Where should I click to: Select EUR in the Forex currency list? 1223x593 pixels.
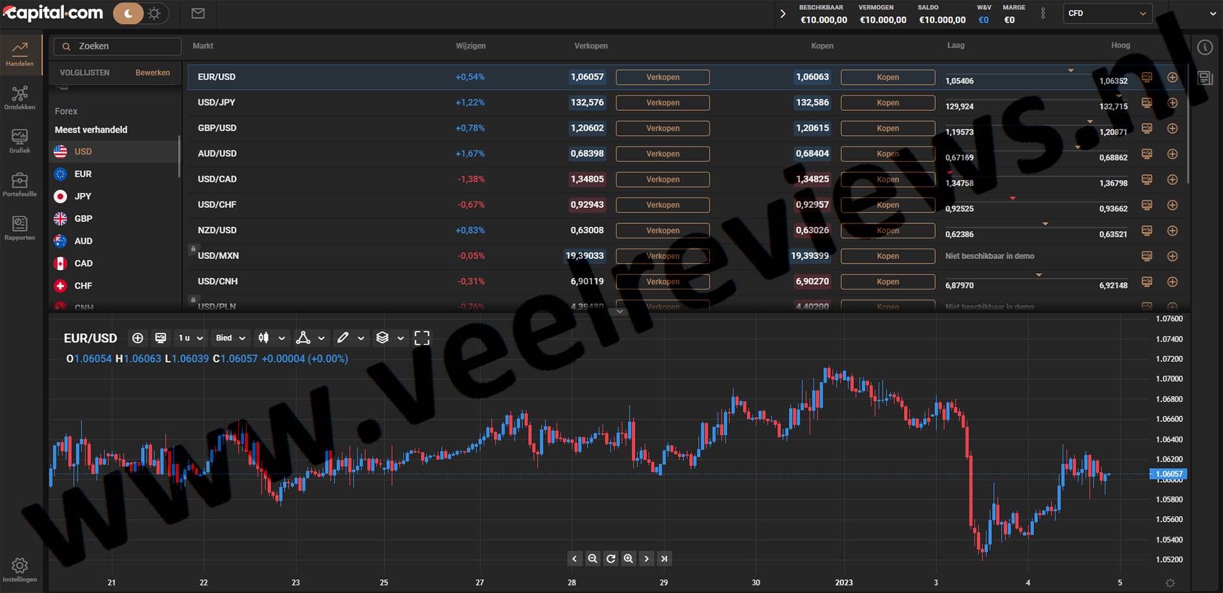click(x=83, y=174)
